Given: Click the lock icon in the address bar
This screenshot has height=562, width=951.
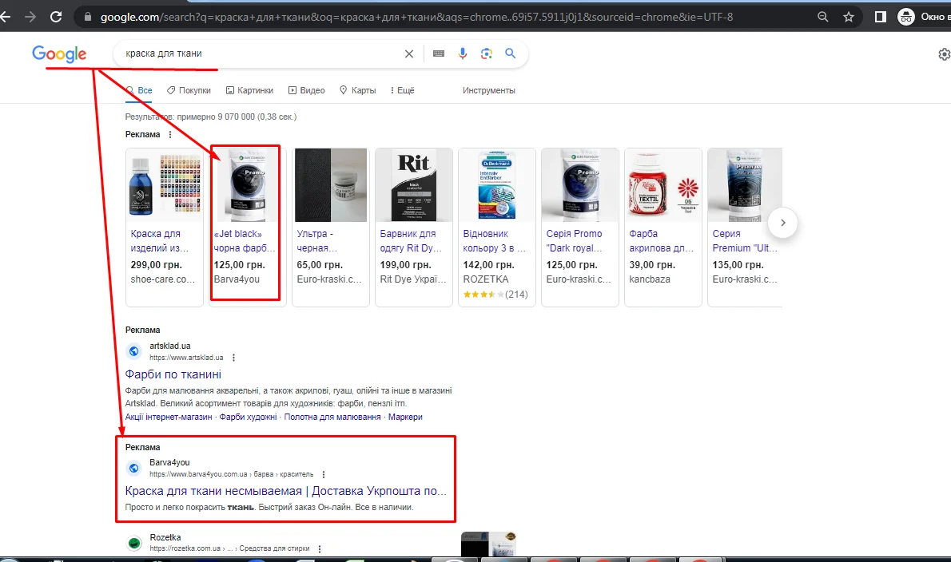Looking at the screenshot, I should click(87, 17).
